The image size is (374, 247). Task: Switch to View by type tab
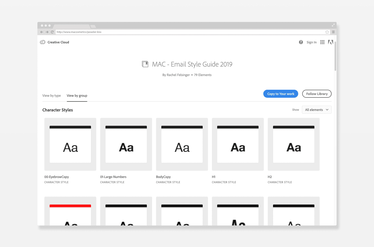[x=52, y=96]
